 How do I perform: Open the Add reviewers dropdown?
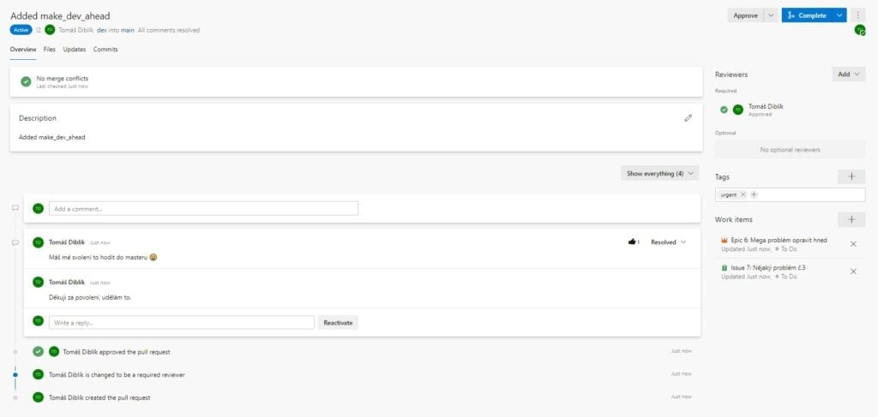tap(849, 74)
